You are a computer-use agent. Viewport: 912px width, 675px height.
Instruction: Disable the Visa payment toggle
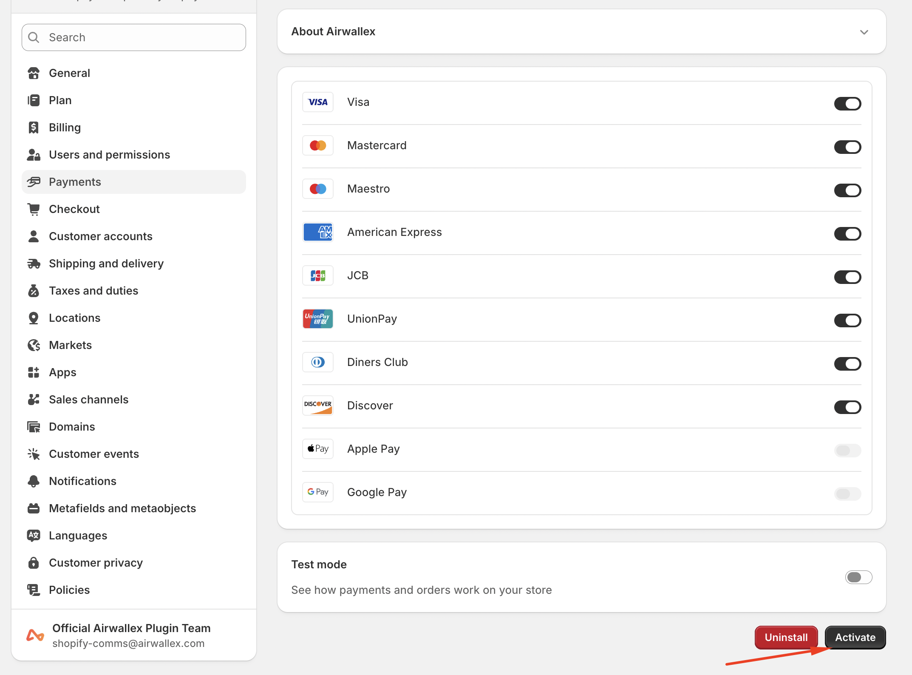pyautogui.click(x=847, y=103)
